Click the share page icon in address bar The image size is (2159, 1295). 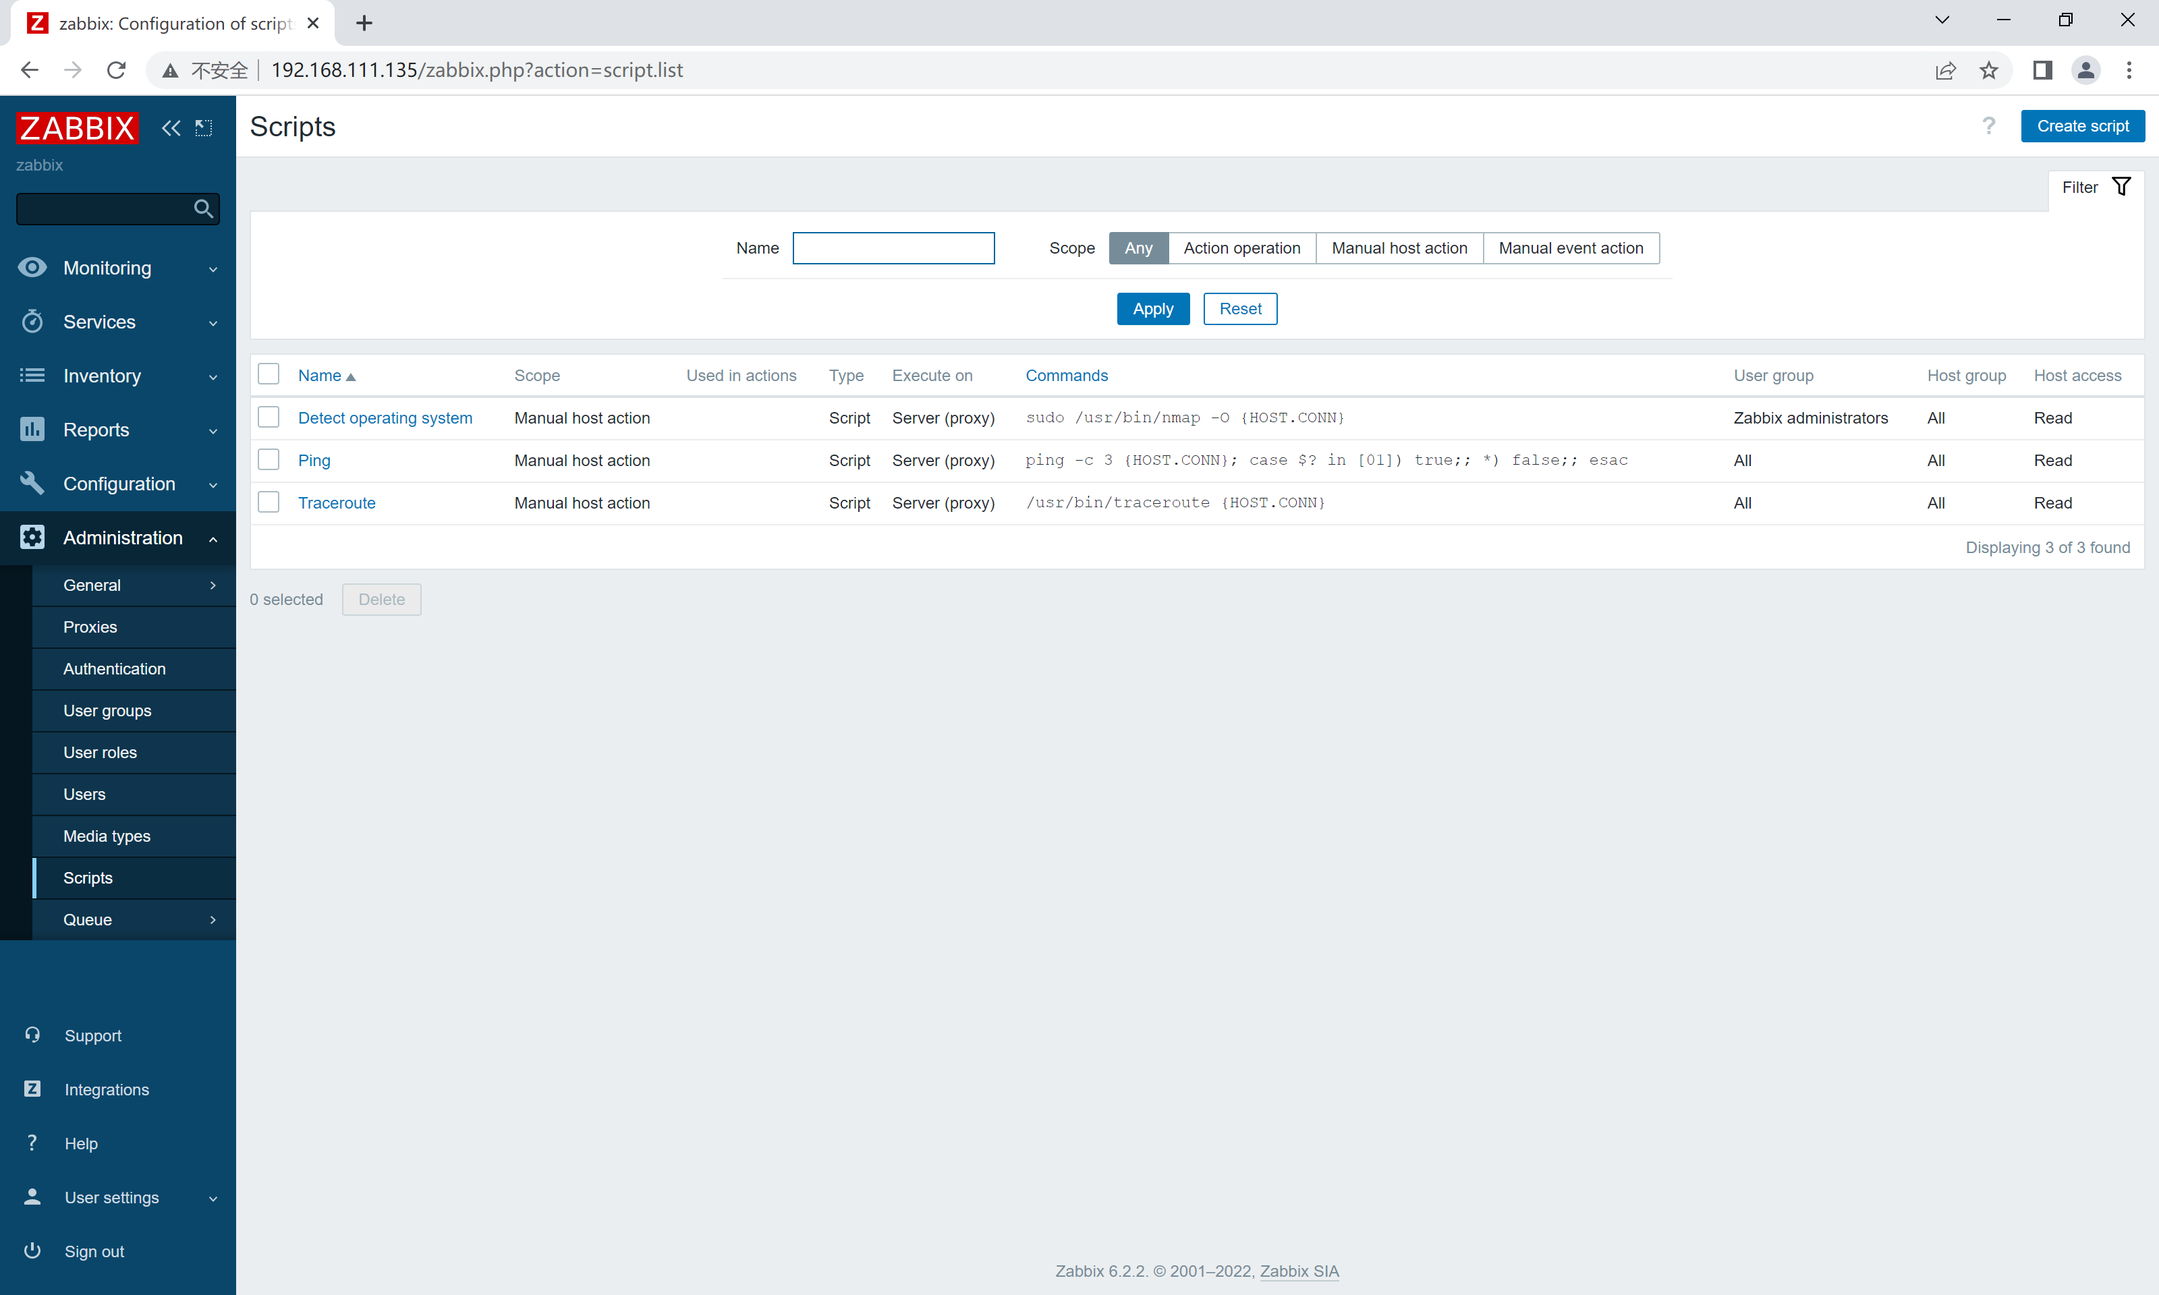[x=1945, y=70]
